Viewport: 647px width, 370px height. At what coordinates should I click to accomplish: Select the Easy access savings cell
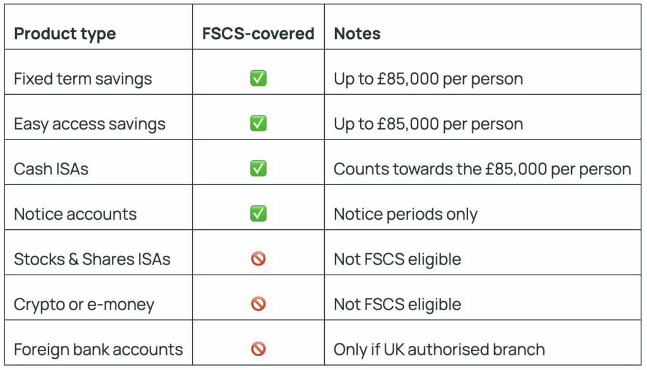pos(89,124)
